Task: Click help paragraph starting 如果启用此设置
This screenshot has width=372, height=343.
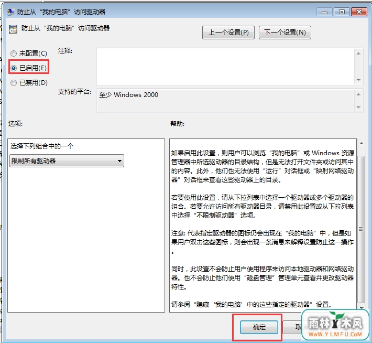Action: [x=262, y=166]
